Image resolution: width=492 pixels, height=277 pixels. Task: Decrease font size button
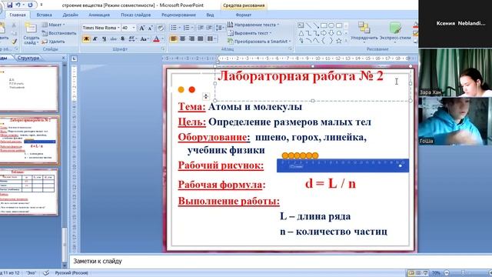pos(151,28)
